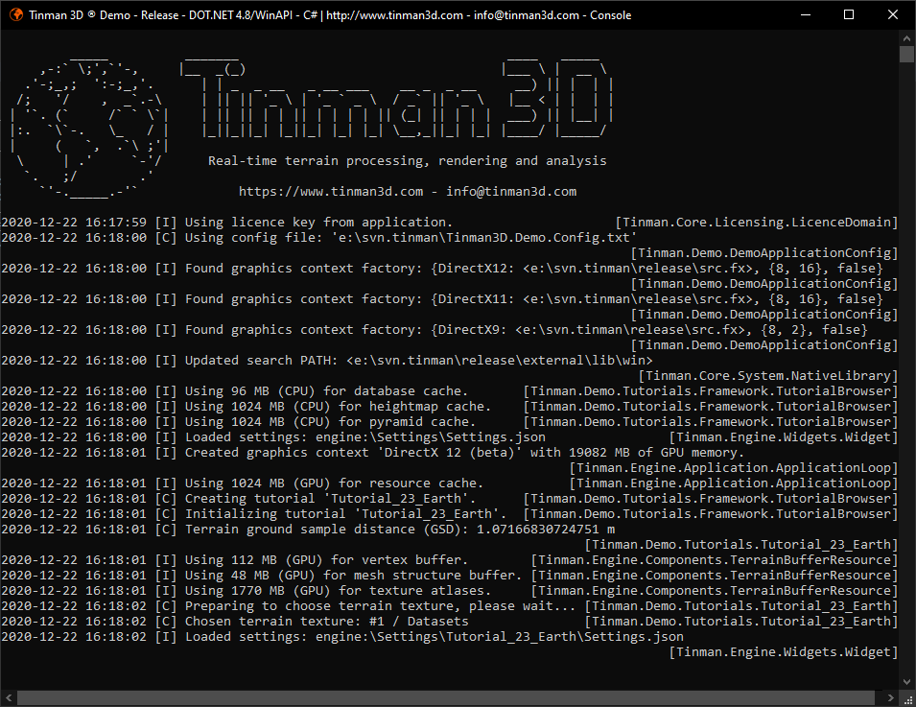Click 'Using 1024 MB (GPU) for resource cache.'
916x707 pixels.
(x=334, y=483)
